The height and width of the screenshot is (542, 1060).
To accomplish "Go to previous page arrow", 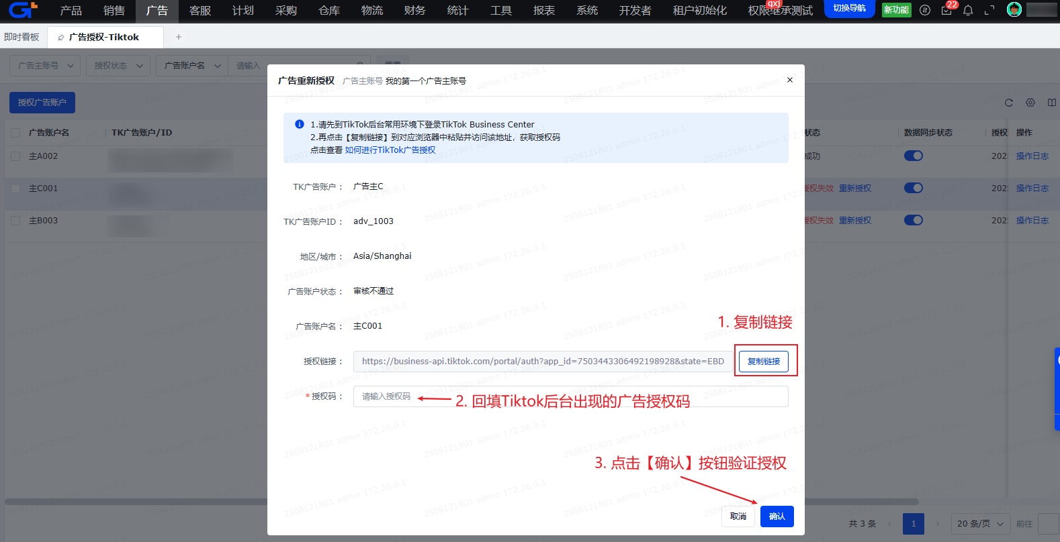I will coord(890,524).
